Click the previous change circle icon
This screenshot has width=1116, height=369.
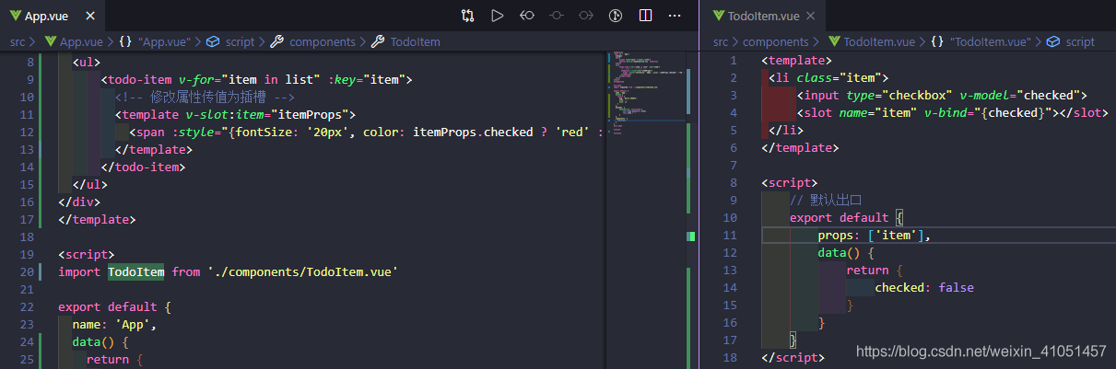tap(556, 16)
